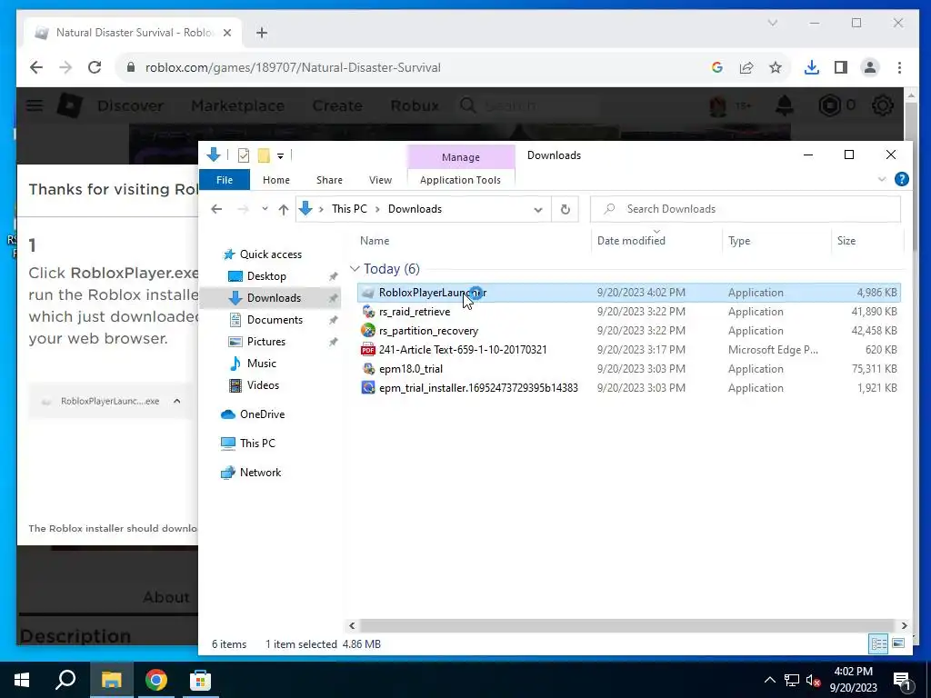Open the Home ribbon tab
Image resolution: width=931 pixels, height=698 pixels.
(276, 180)
